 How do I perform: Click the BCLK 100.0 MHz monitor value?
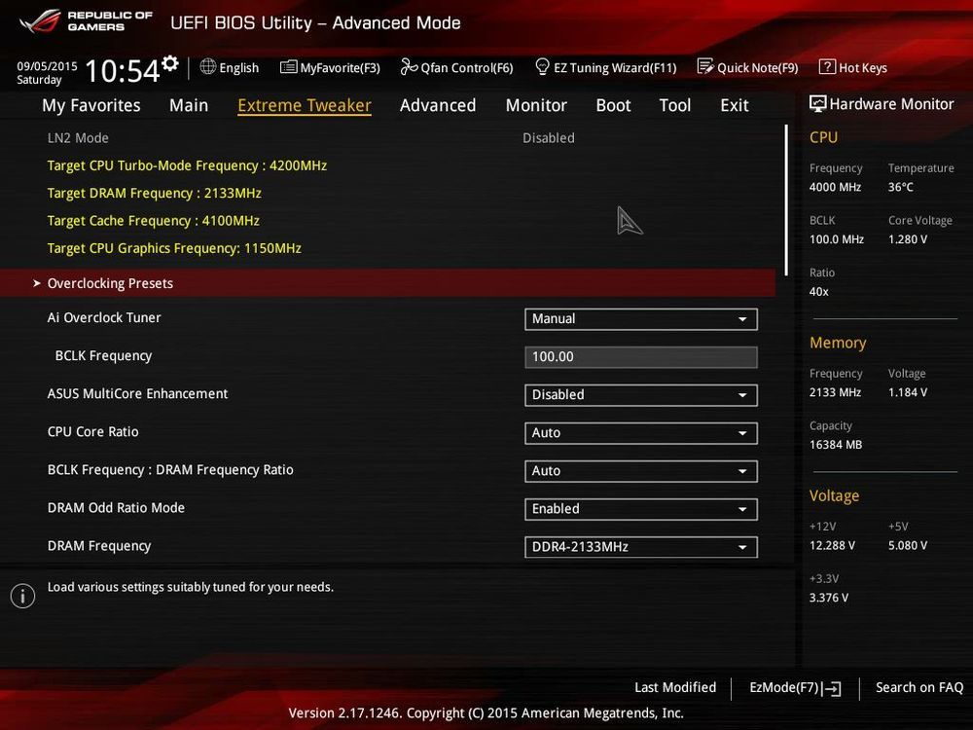point(837,239)
